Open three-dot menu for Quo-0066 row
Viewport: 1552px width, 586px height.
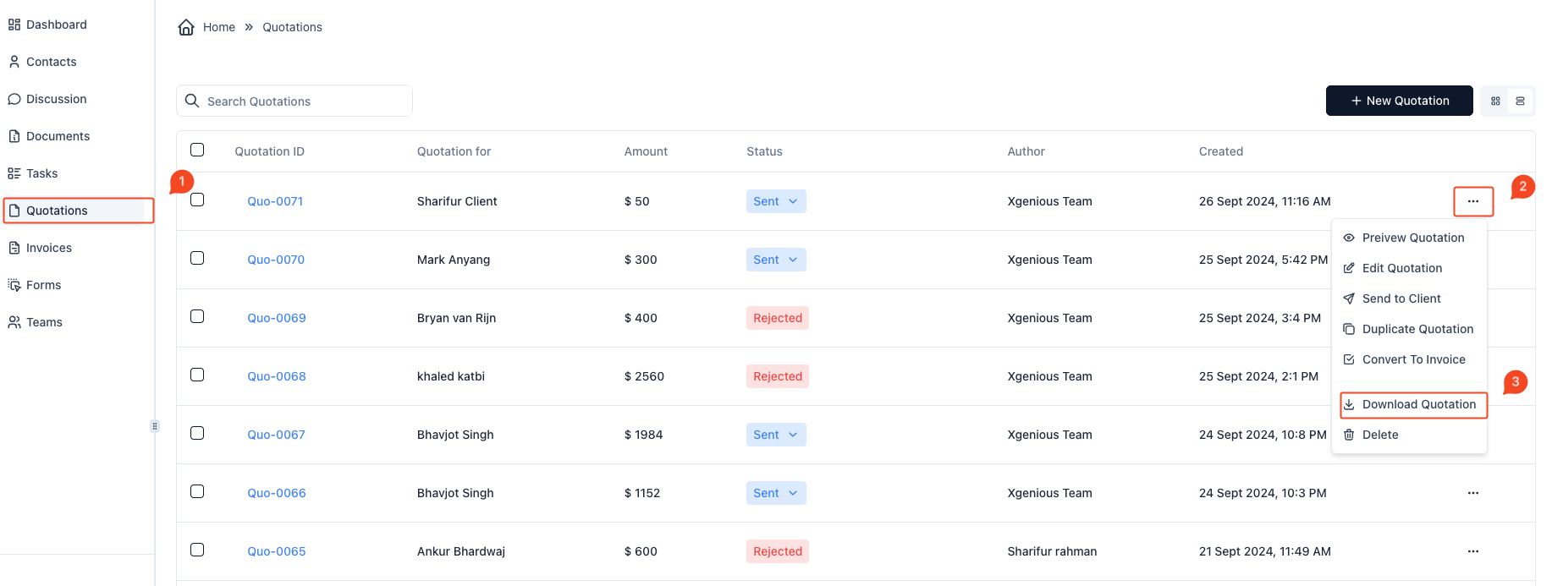1472,493
